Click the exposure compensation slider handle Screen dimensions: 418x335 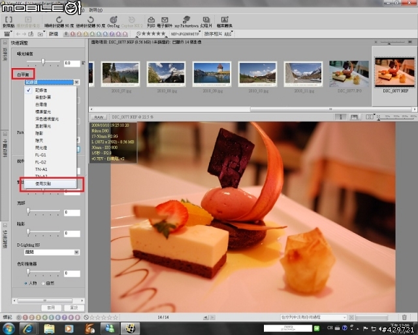[43, 62]
